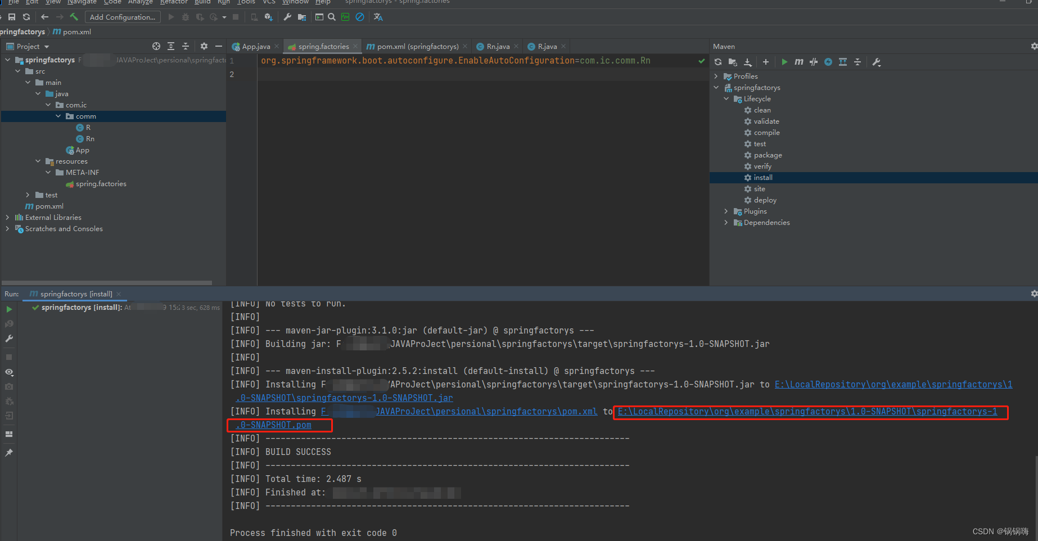Open the pom.xml source path link in console

pyautogui.click(x=459, y=411)
